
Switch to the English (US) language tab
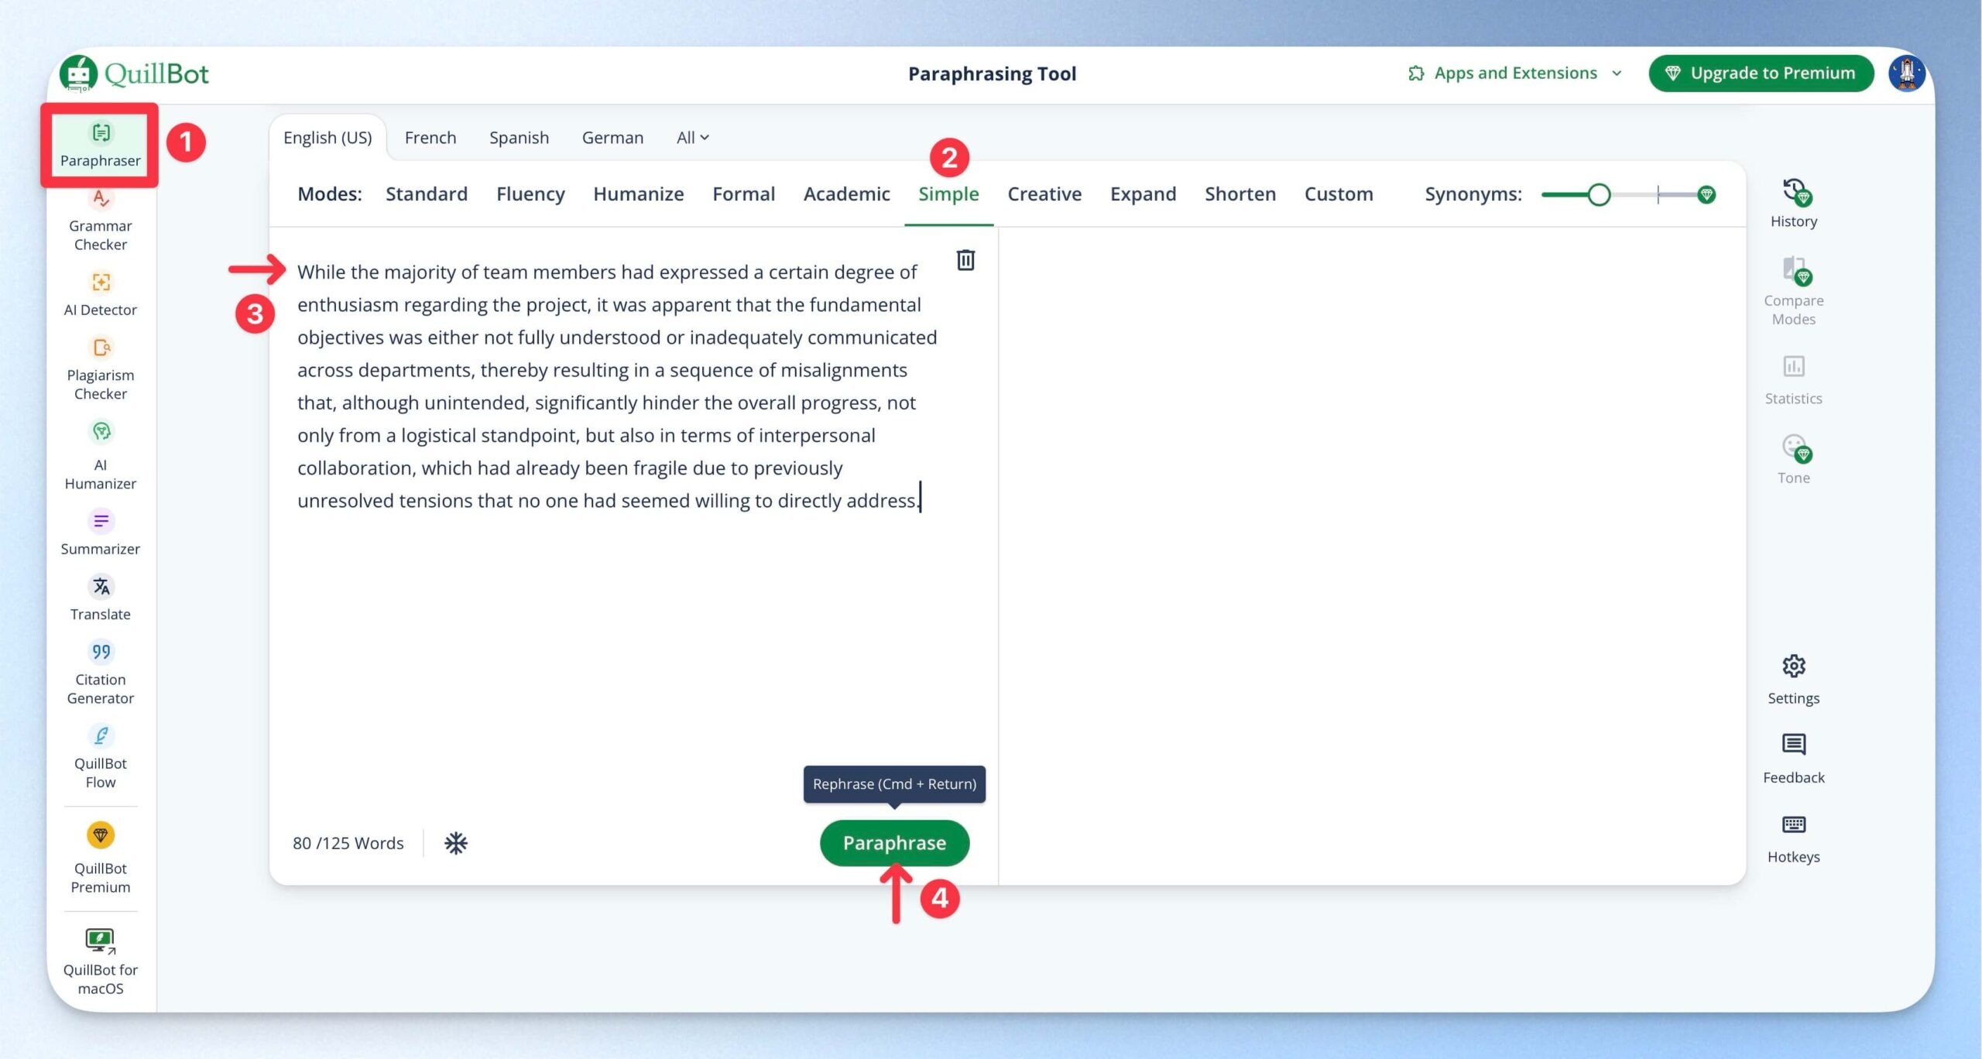pos(327,138)
